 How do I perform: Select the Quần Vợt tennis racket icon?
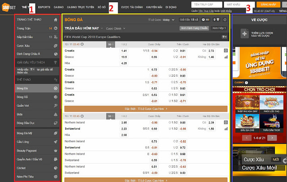(x=56, y=105)
